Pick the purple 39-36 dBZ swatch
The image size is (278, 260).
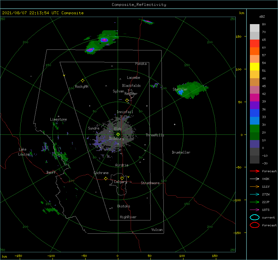click(x=255, y=105)
